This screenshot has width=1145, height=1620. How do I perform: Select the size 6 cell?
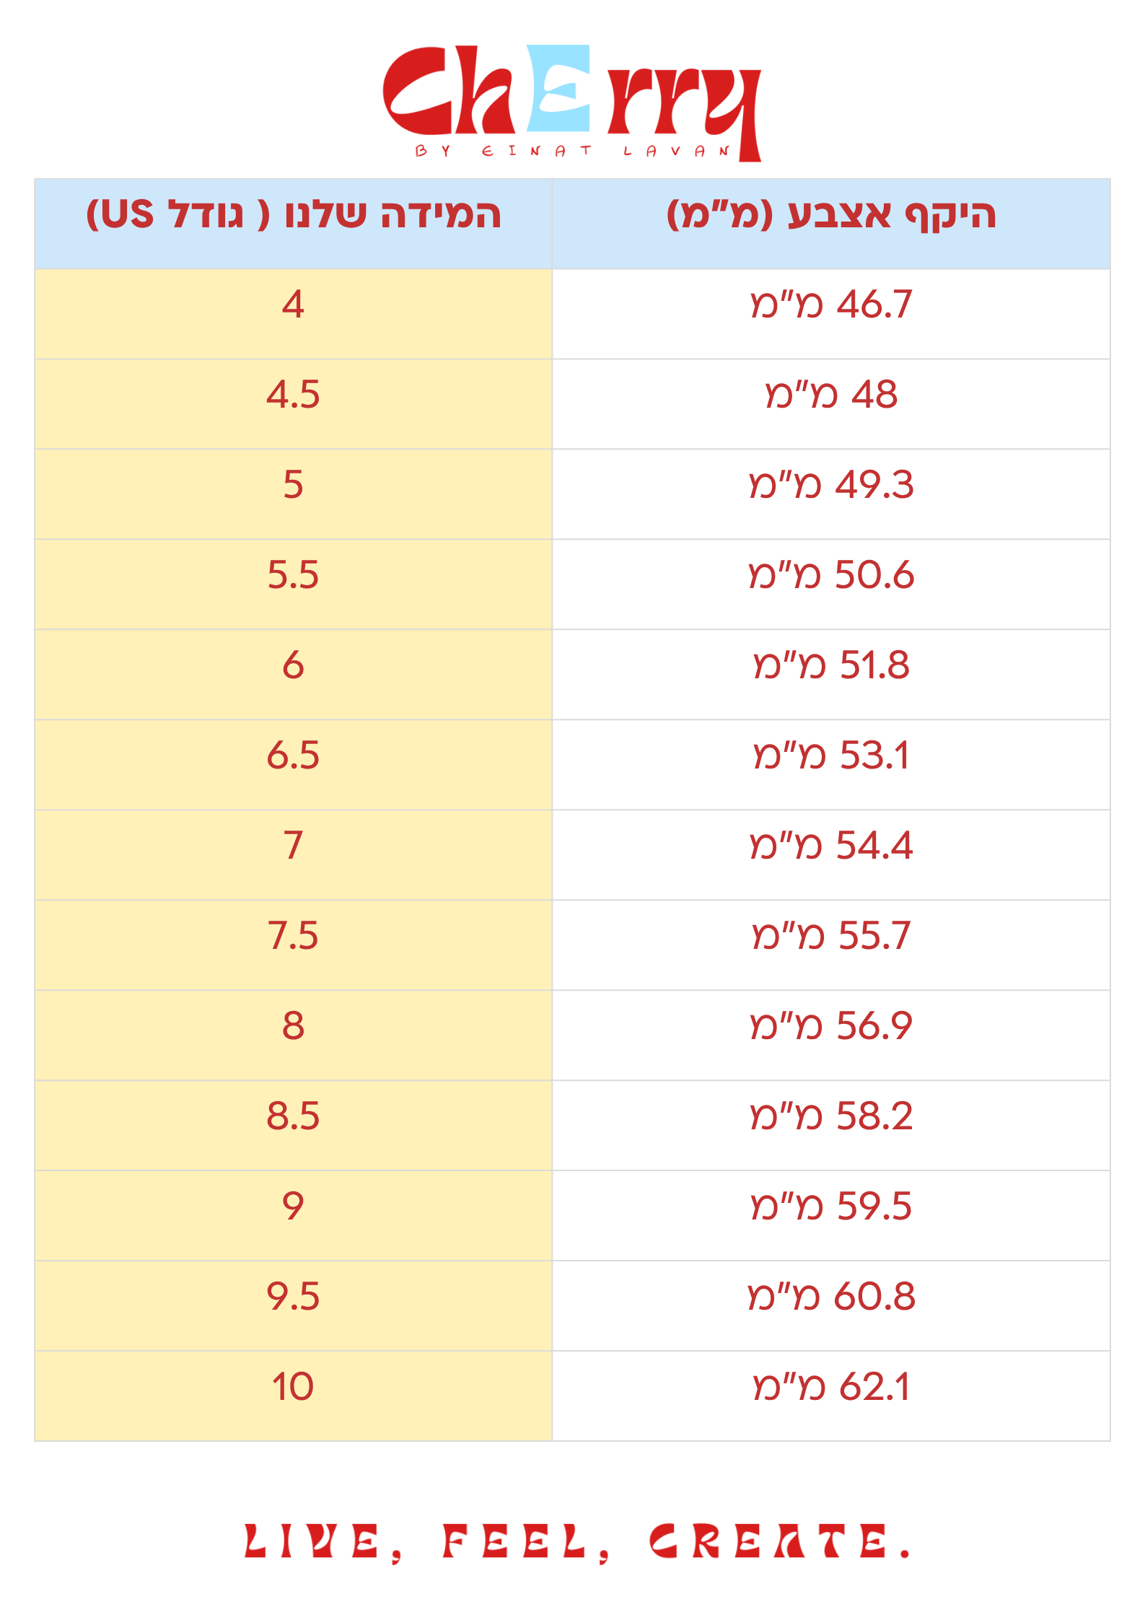coord(293,665)
